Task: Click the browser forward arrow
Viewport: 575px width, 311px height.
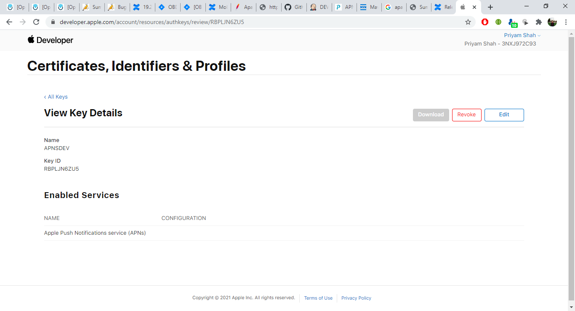Action: pos(23,22)
